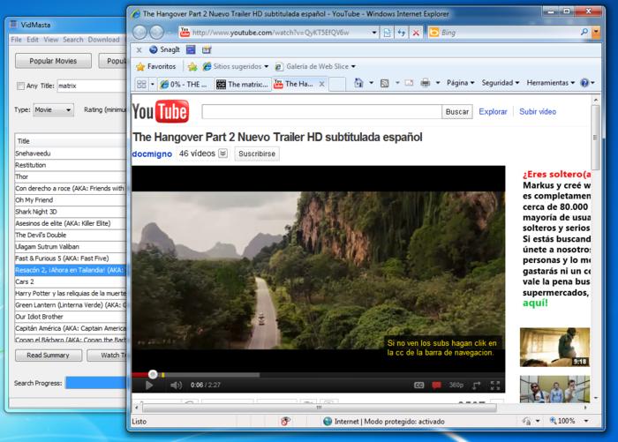This screenshot has width=618, height=442.
Task: Start Bing search with the magnifier icon
Action: pyautogui.click(x=584, y=33)
